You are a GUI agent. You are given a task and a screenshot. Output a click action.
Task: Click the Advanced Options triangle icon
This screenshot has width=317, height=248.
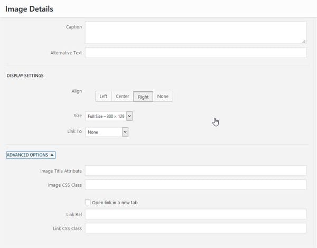(52, 155)
